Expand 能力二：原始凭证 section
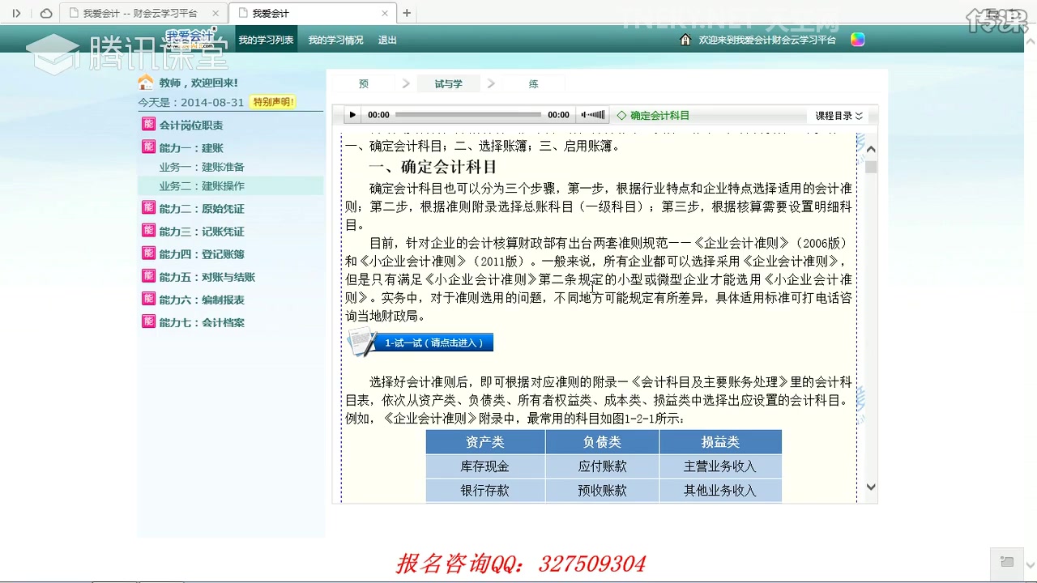This screenshot has height=583, width=1037. 202,209
